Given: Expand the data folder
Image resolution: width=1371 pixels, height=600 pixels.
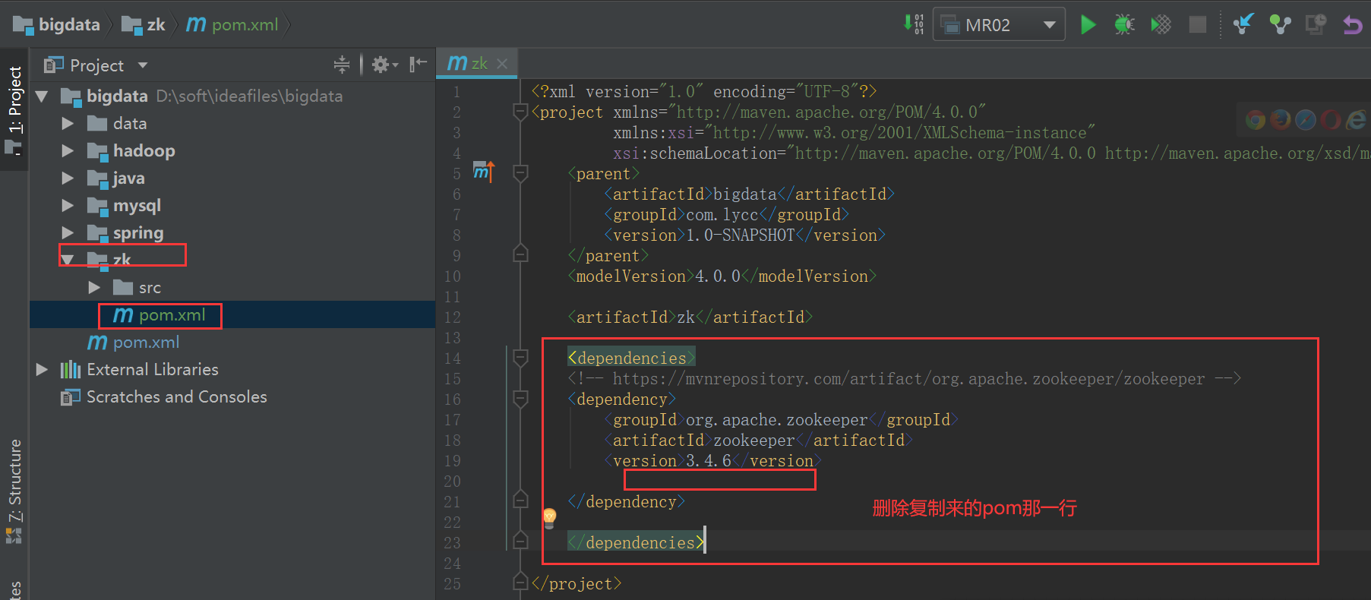Looking at the screenshot, I should point(68,123).
